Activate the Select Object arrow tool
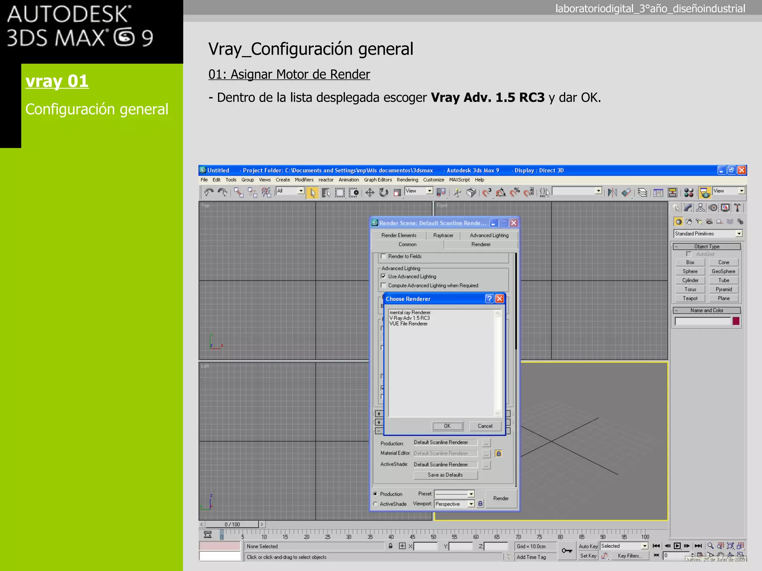The width and height of the screenshot is (762, 571). [x=313, y=193]
